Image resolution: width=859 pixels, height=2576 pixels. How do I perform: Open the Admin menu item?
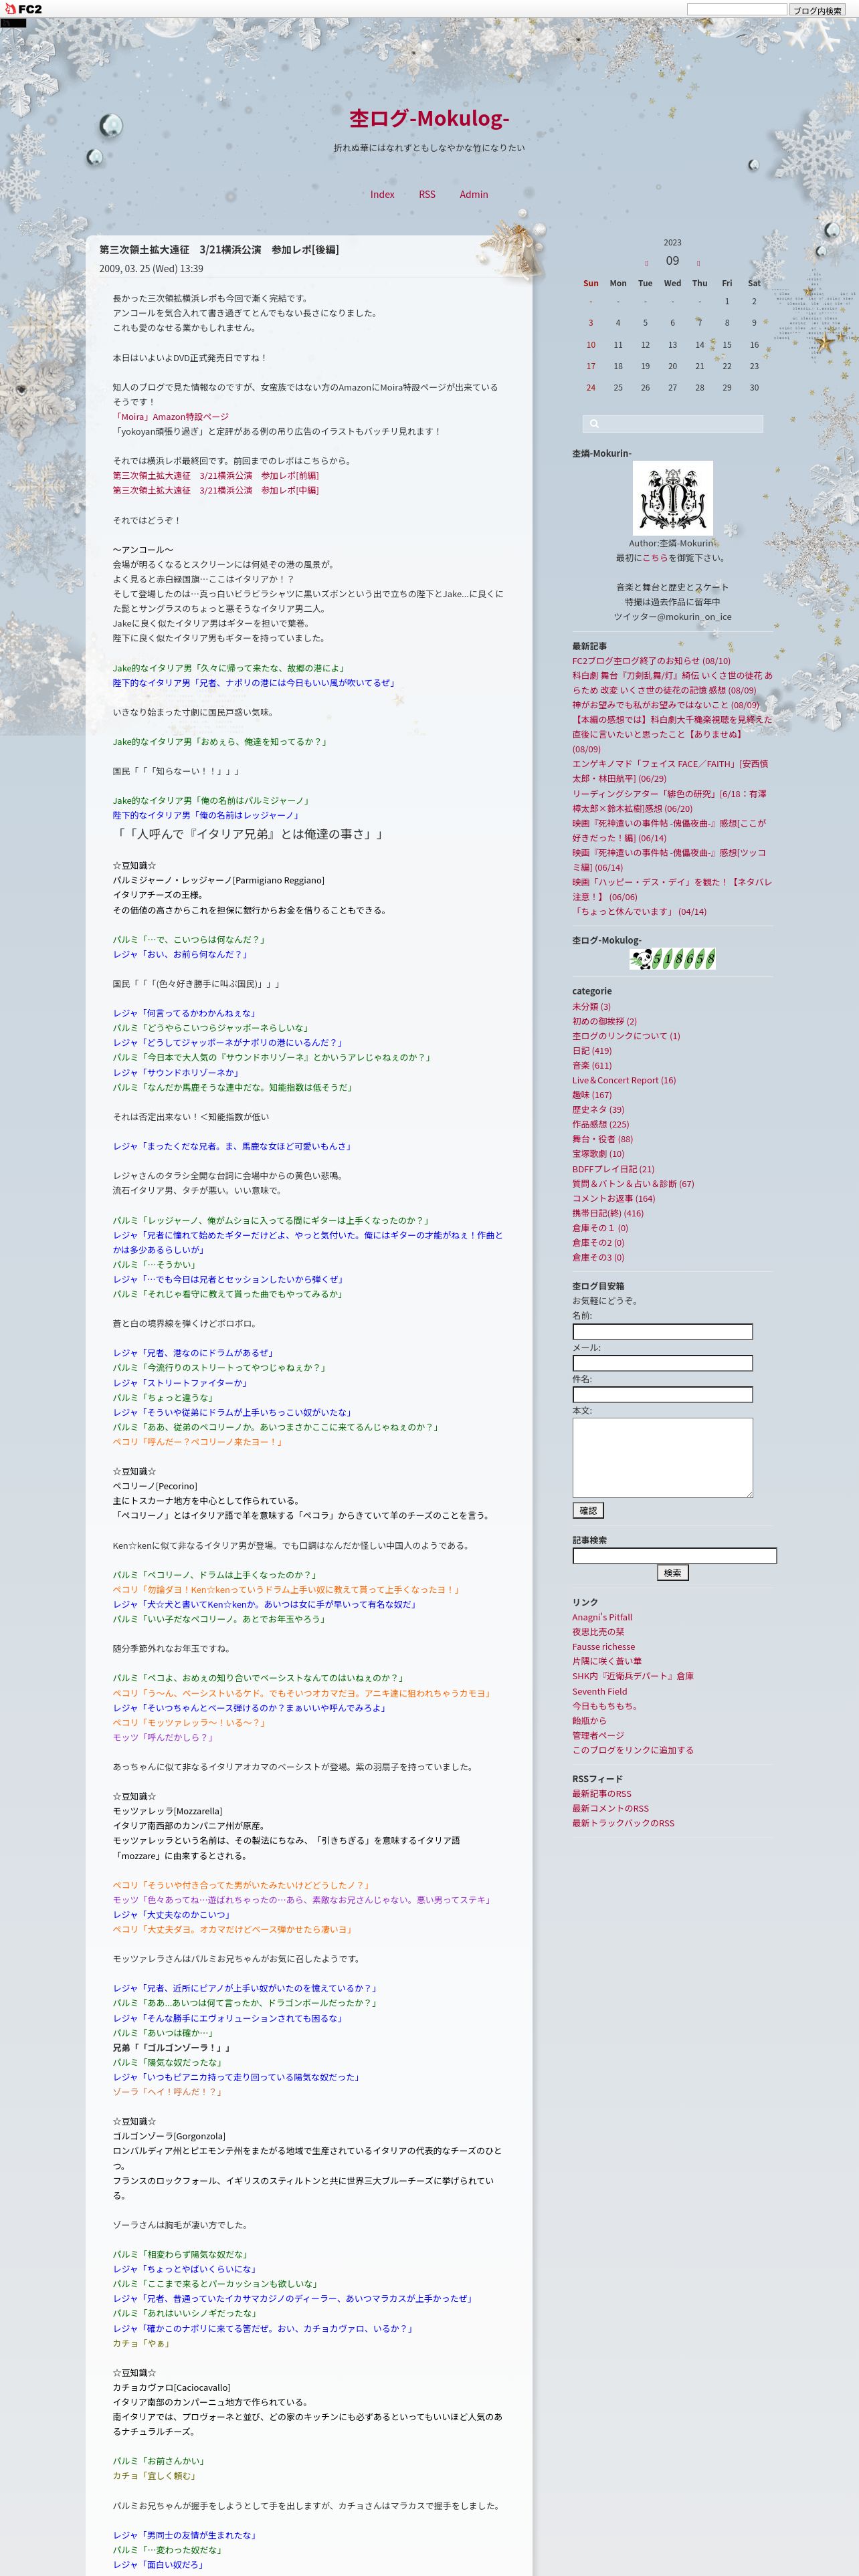pyautogui.click(x=474, y=194)
